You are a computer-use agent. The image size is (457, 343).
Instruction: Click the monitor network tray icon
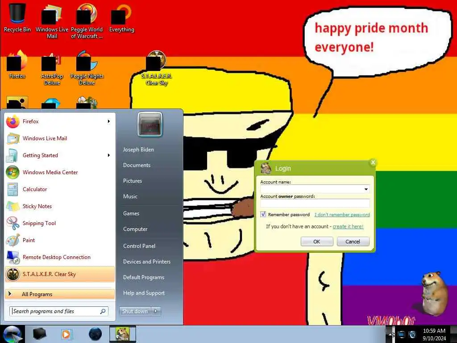[401, 335]
